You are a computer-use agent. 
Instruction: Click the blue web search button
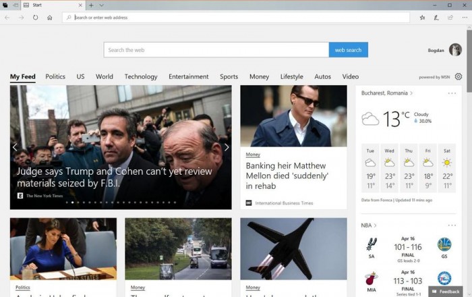pyautogui.click(x=349, y=50)
